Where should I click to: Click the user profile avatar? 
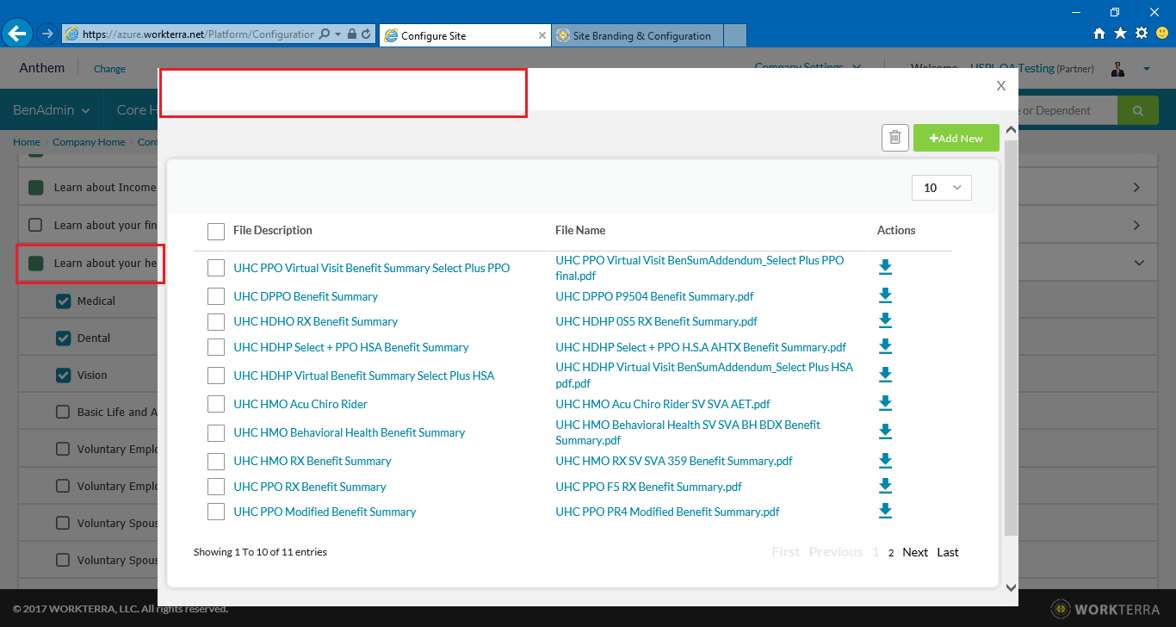pos(1118,68)
